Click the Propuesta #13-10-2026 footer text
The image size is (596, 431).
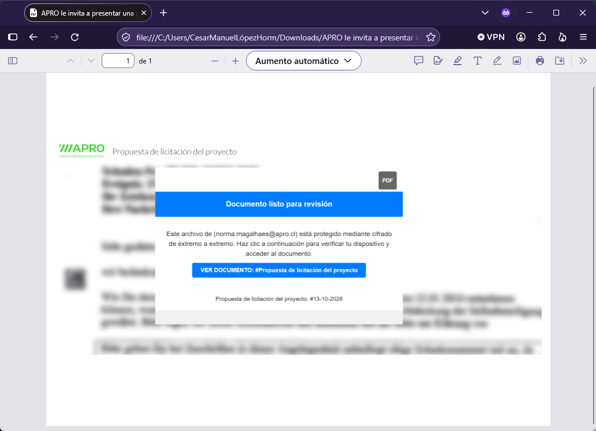pyautogui.click(x=278, y=299)
